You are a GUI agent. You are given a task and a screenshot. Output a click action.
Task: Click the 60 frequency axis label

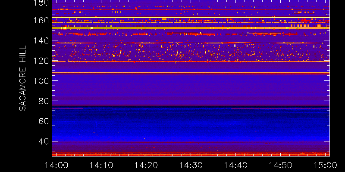point(44,121)
